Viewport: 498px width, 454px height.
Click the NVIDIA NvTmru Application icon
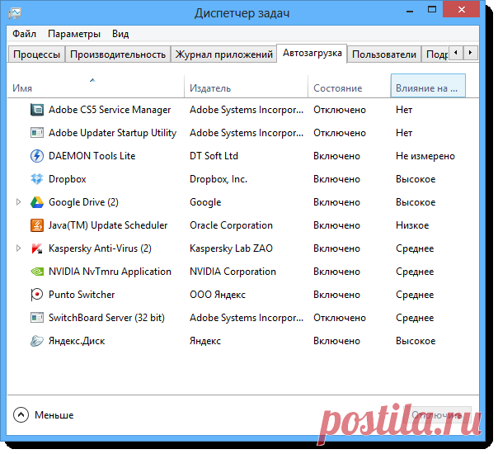(x=36, y=272)
